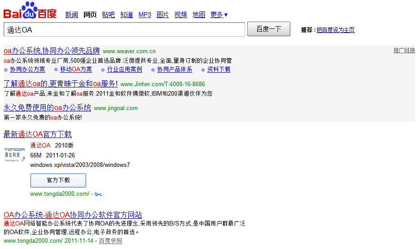Click the 百度快照 cached link
This screenshot has height=249, width=417.
click(111, 241)
